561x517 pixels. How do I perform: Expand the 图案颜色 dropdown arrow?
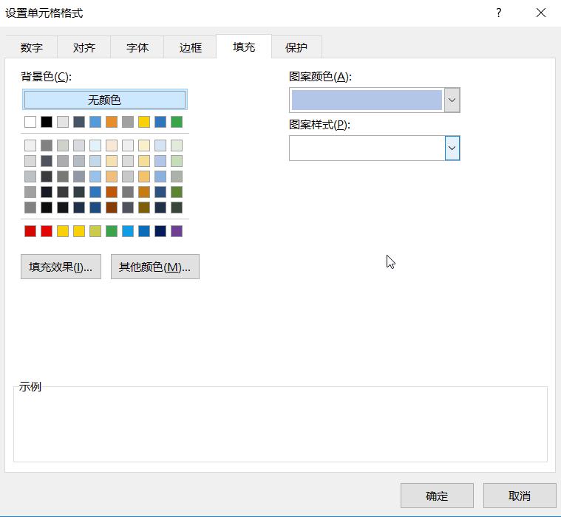[452, 100]
